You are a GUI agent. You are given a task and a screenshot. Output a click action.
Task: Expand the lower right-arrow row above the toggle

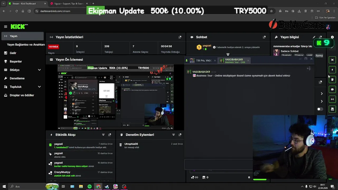coord(322,101)
